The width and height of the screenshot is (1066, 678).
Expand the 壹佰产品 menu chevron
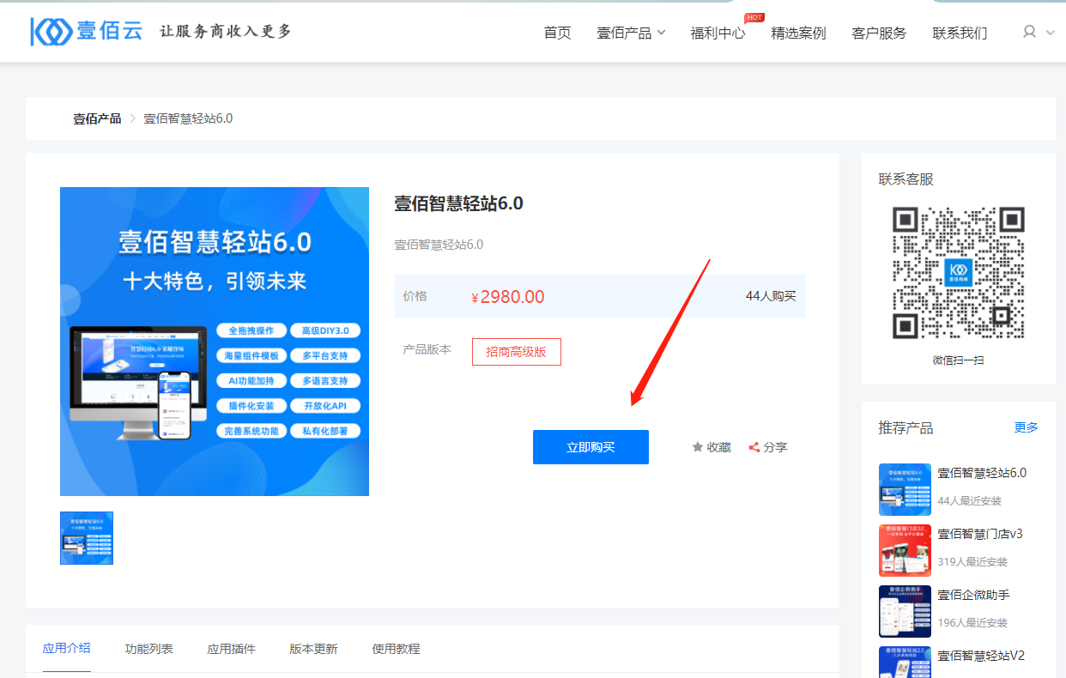tap(661, 33)
